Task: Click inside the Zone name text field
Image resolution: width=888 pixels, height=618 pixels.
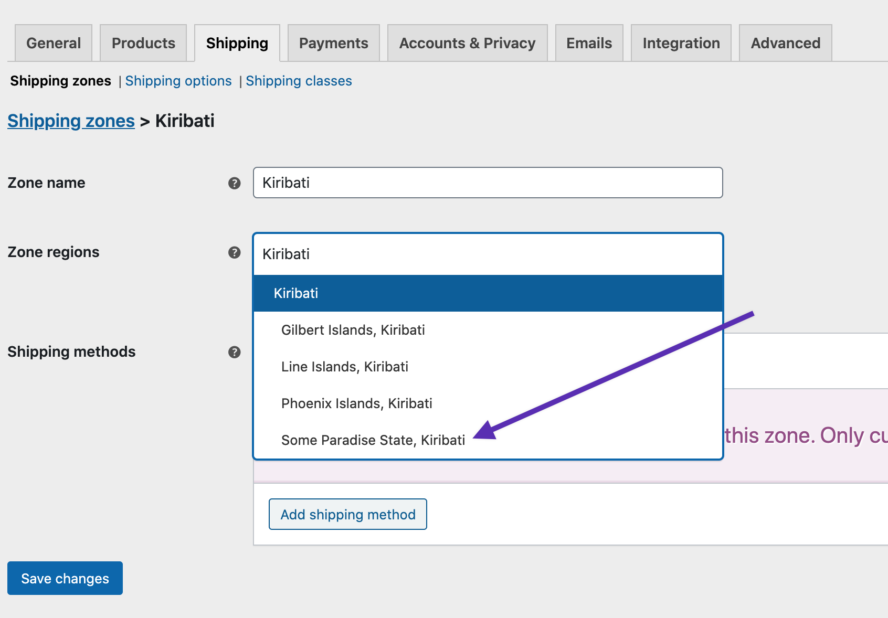Action: pyautogui.click(x=487, y=183)
